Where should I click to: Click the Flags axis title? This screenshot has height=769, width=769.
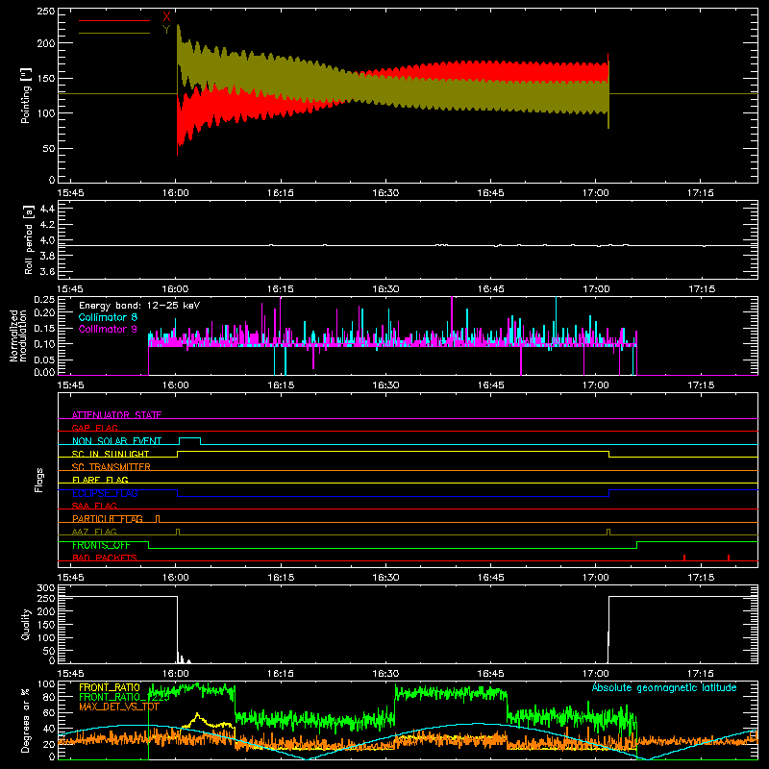click(39, 480)
